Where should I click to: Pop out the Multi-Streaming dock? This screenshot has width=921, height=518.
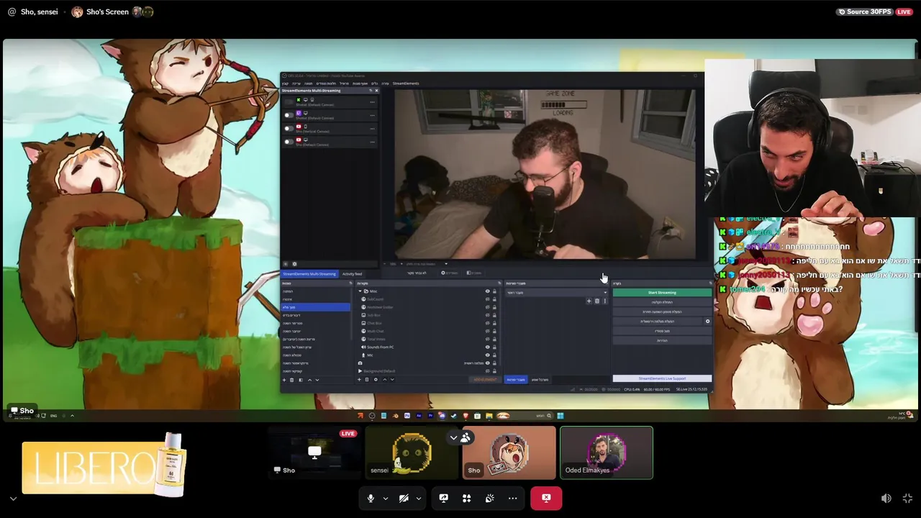pos(371,91)
